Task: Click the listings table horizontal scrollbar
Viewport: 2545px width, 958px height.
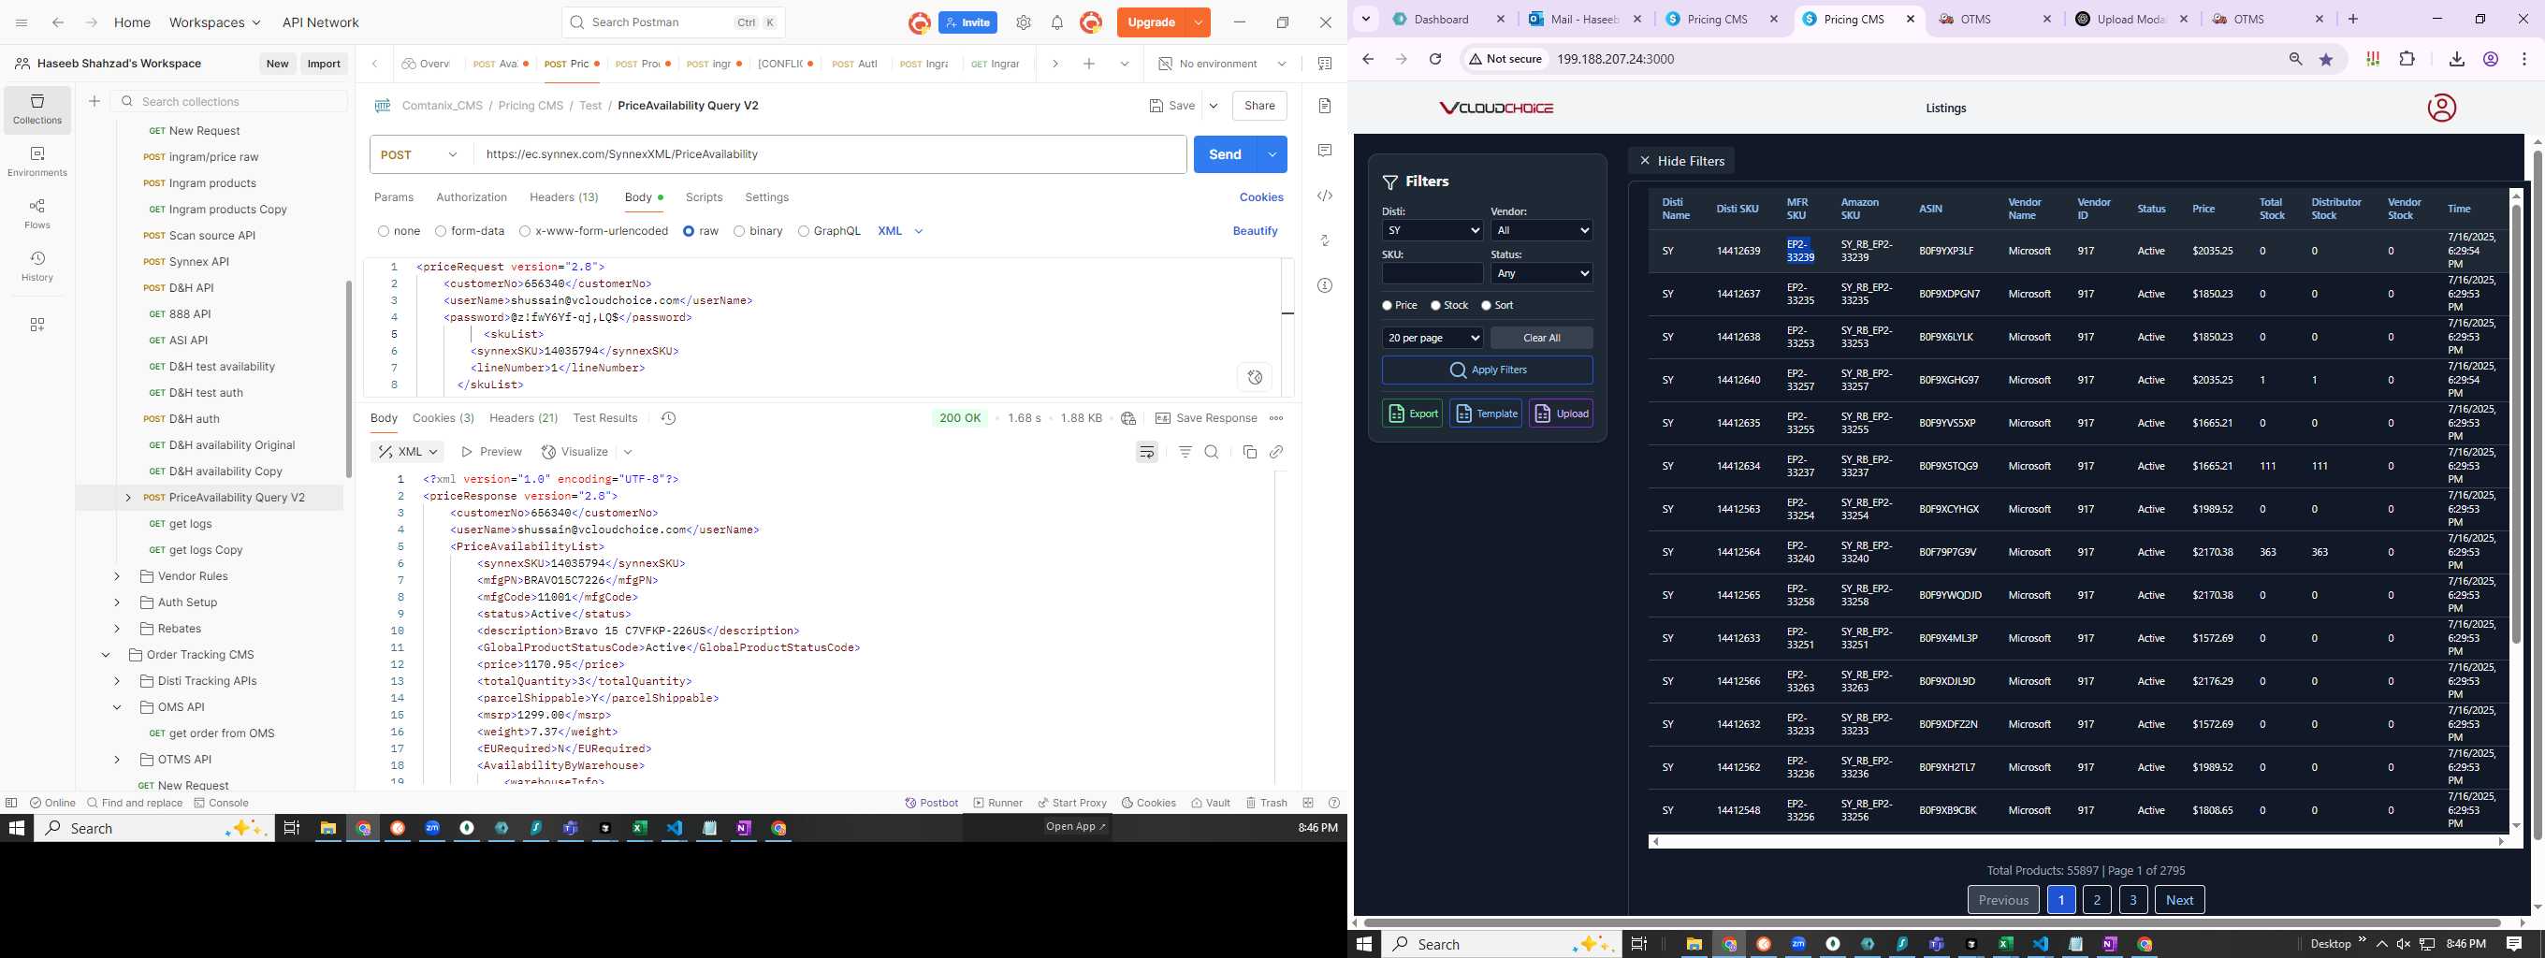Action: (x=2078, y=841)
